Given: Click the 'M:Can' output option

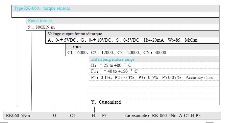Looking at the screenshot, I should (191, 40).
